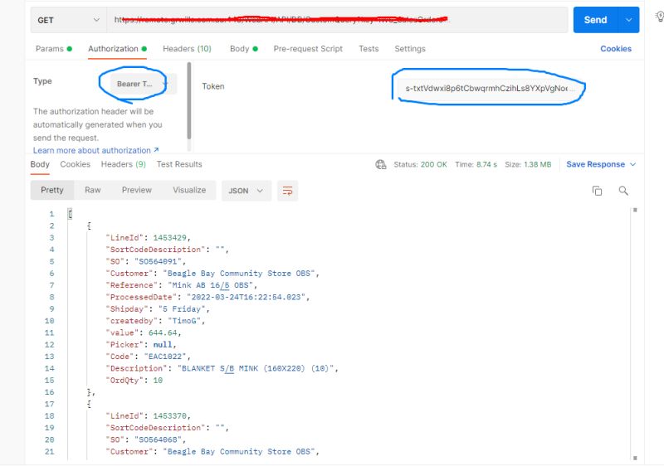Switch to Preview response view
664x466 pixels.
click(x=136, y=190)
